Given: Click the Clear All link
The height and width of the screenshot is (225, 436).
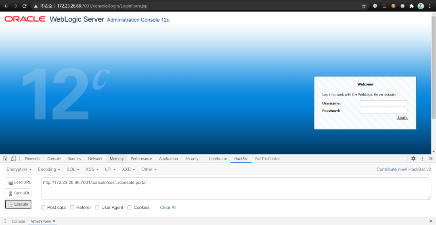Looking at the screenshot, I should point(168,208).
